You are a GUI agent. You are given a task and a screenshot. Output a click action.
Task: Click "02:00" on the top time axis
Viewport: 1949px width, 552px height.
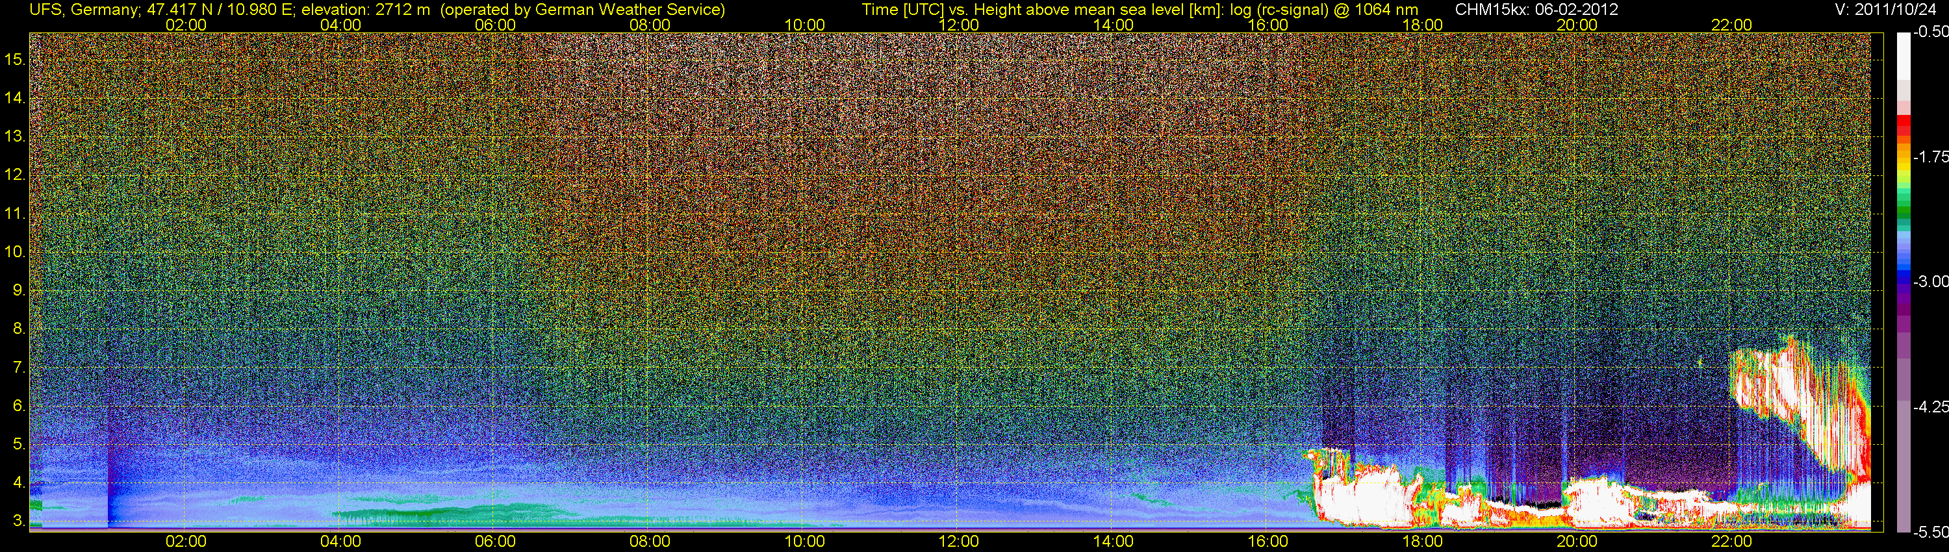pyautogui.click(x=186, y=25)
